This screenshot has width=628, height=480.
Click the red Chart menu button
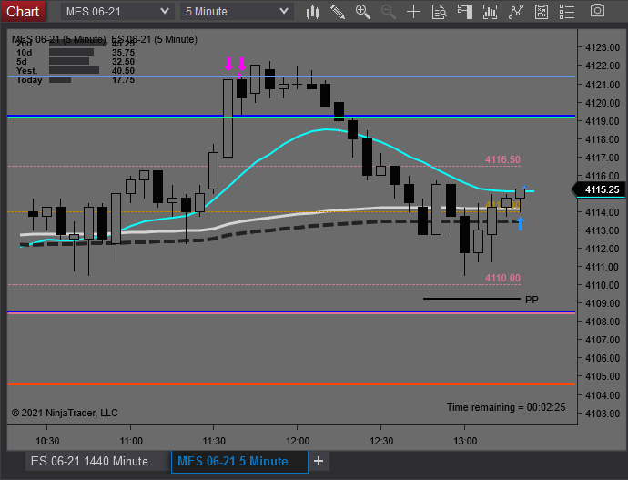23,11
